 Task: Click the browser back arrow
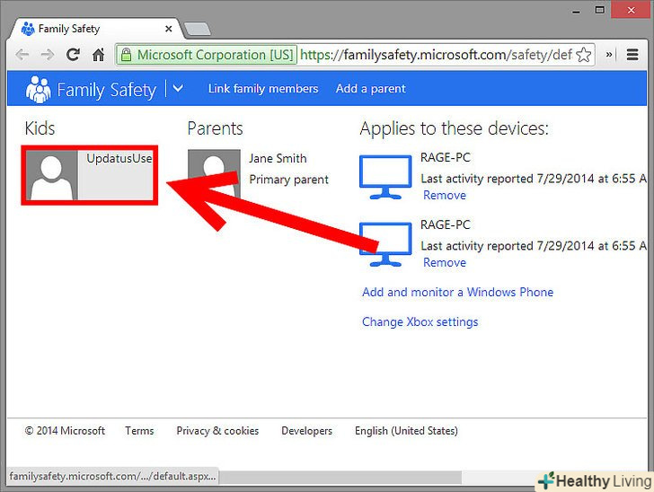pyautogui.click(x=22, y=55)
